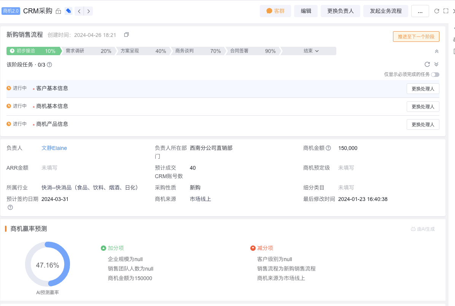Click 未填写 value for ARR金额

[x=49, y=168]
